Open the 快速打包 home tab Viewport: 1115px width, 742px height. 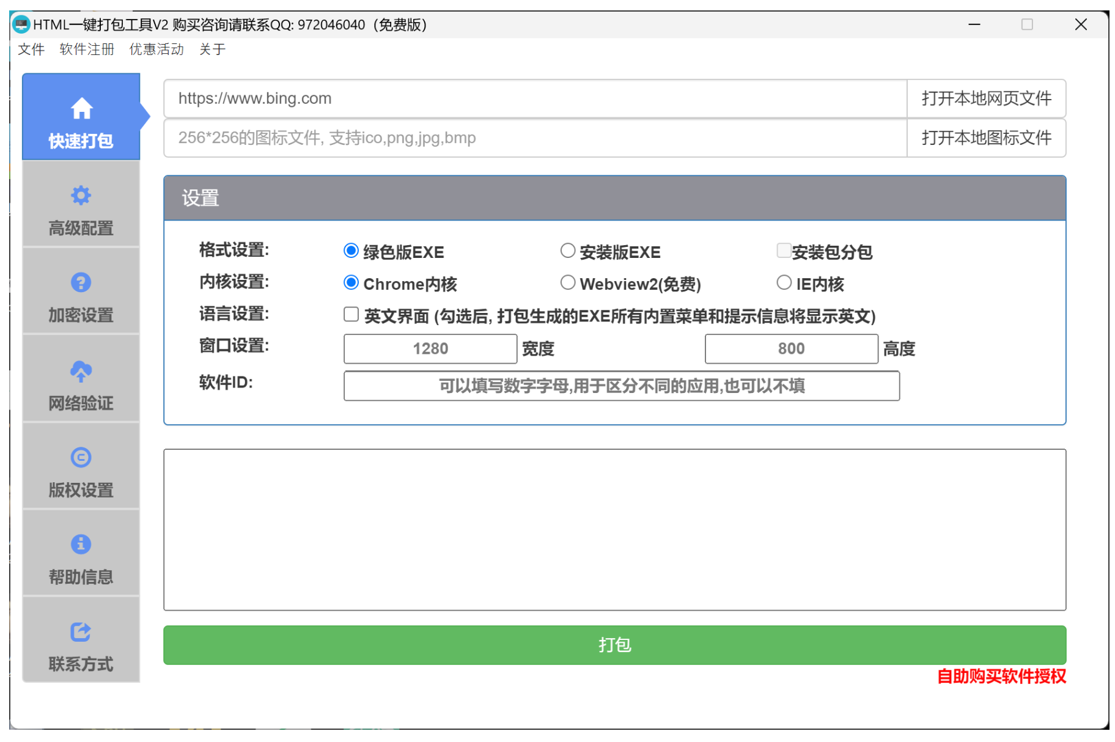(81, 117)
